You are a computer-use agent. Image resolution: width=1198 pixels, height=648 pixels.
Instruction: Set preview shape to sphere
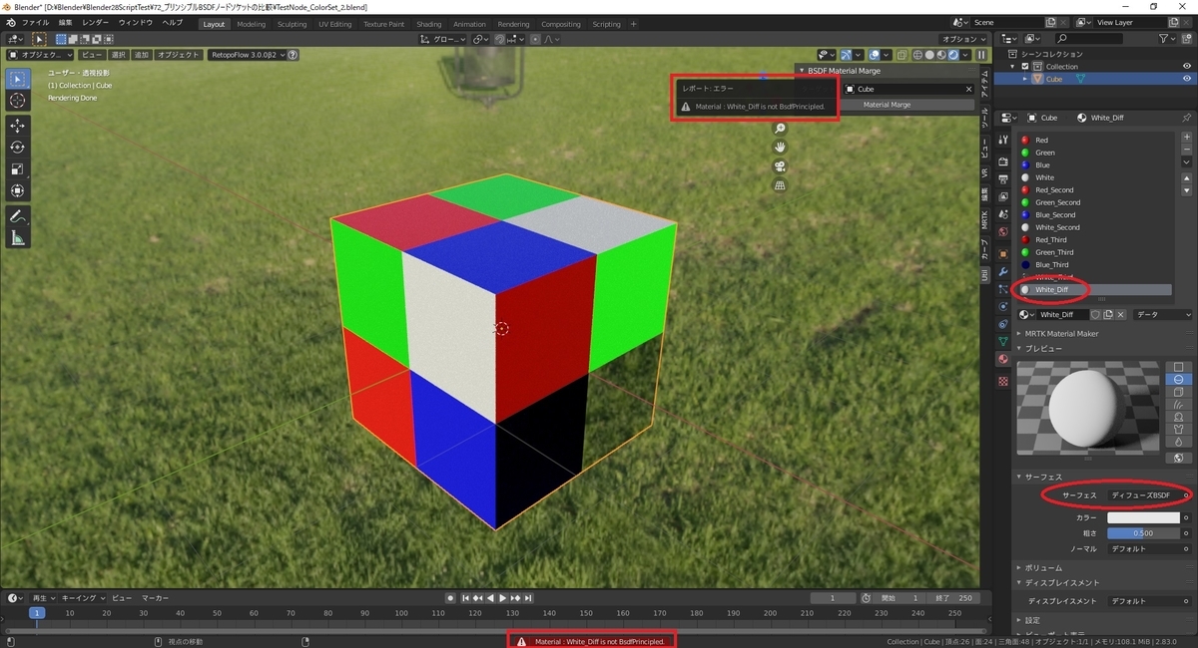[1179, 380]
